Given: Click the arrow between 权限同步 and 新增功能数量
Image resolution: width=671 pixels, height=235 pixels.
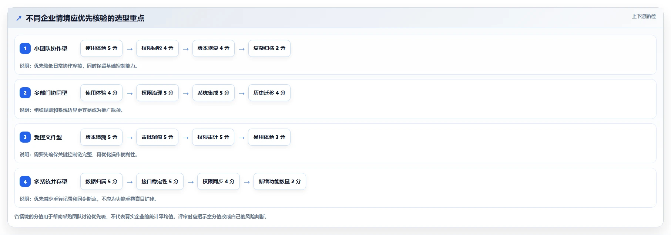Looking at the screenshot, I should tap(247, 182).
